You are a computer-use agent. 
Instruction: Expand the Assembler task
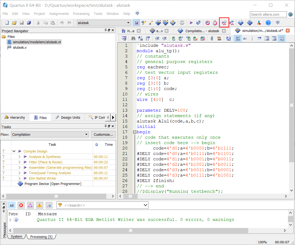(x=19, y=167)
